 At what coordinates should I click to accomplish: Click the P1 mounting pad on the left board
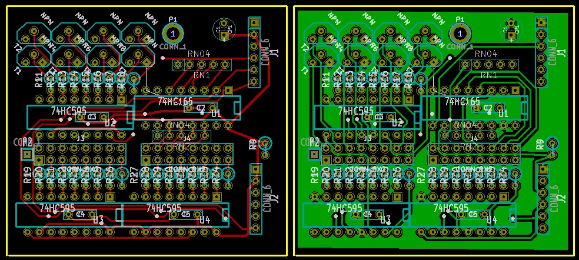(x=172, y=34)
